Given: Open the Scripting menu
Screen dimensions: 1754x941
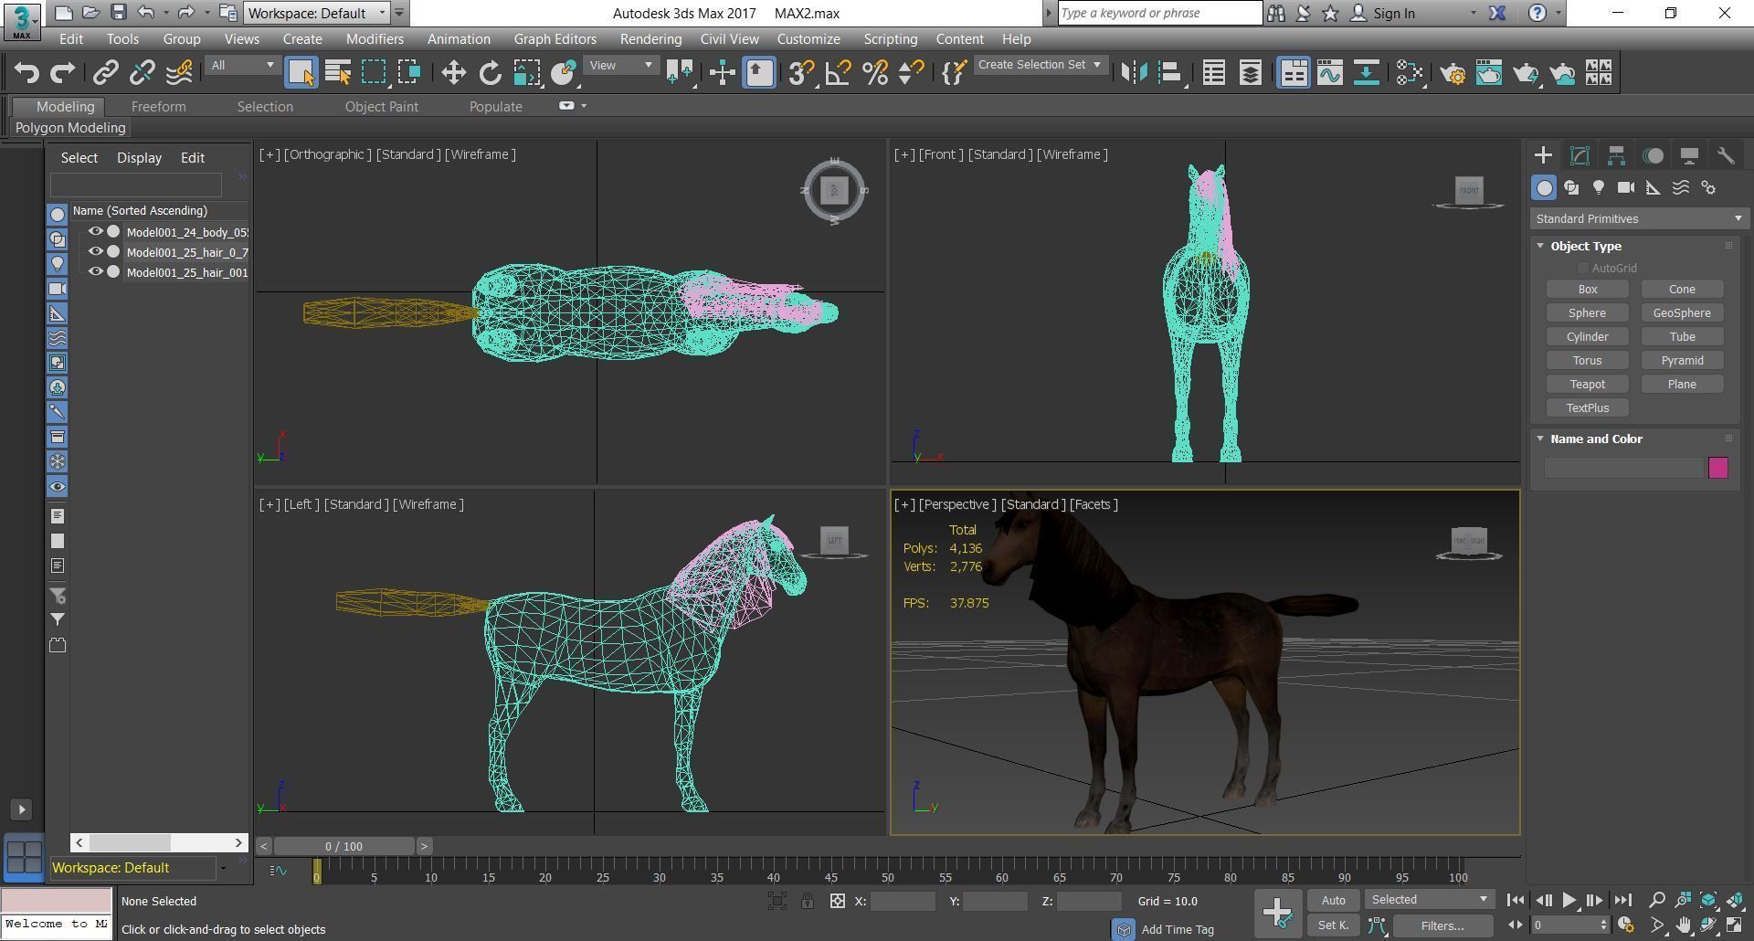Looking at the screenshot, I should click(x=890, y=39).
